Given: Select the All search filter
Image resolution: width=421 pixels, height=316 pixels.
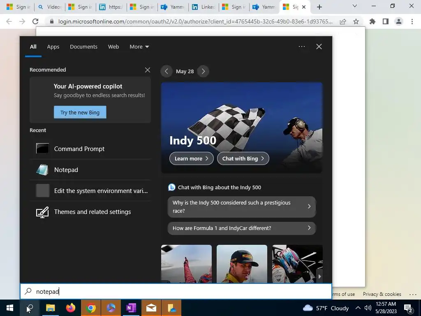Looking at the screenshot, I should click(33, 46).
